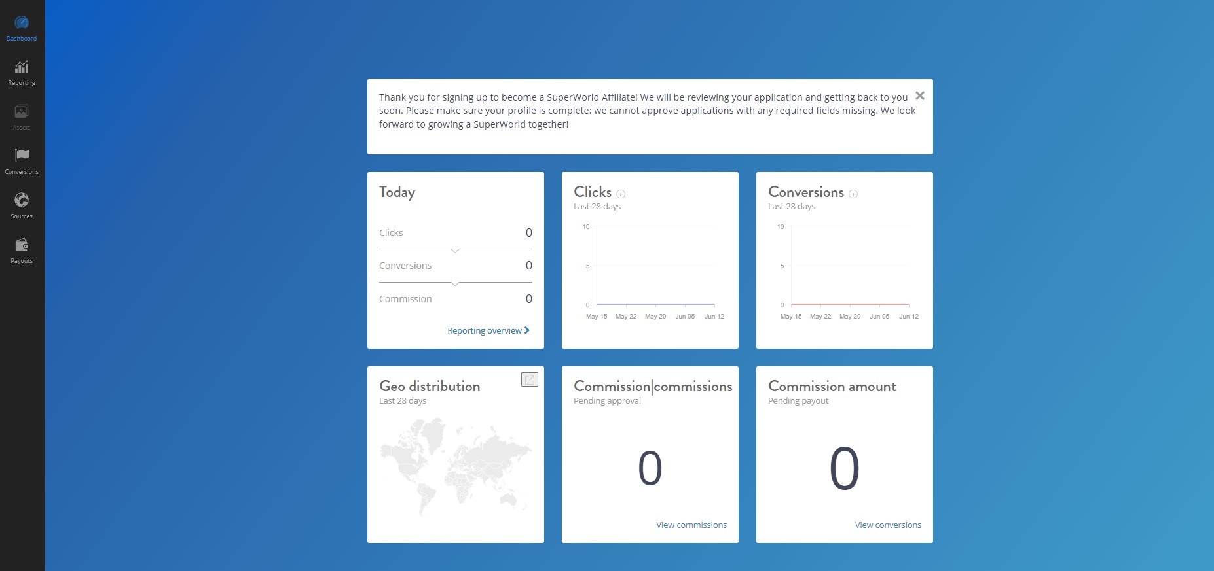Open the Assets image icon
1214x571 pixels.
point(22,112)
